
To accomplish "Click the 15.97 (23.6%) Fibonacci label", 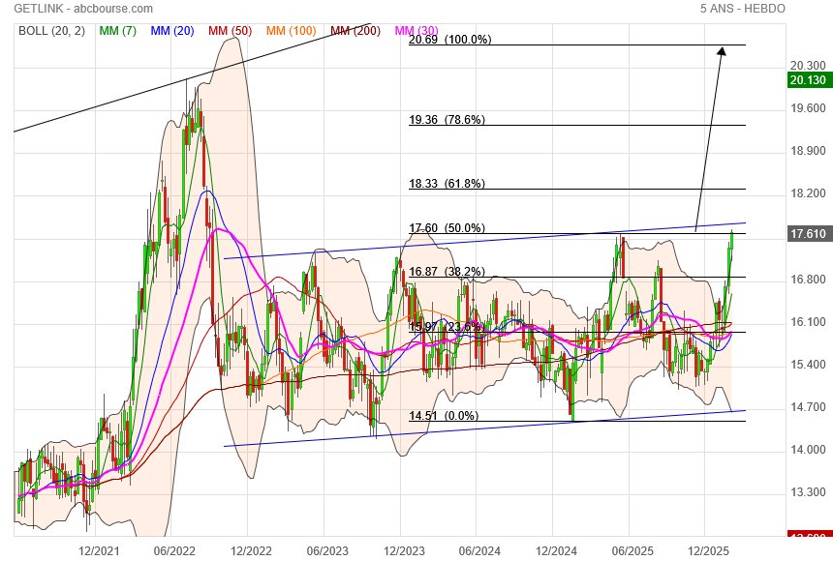I will pyautogui.click(x=447, y=326).
